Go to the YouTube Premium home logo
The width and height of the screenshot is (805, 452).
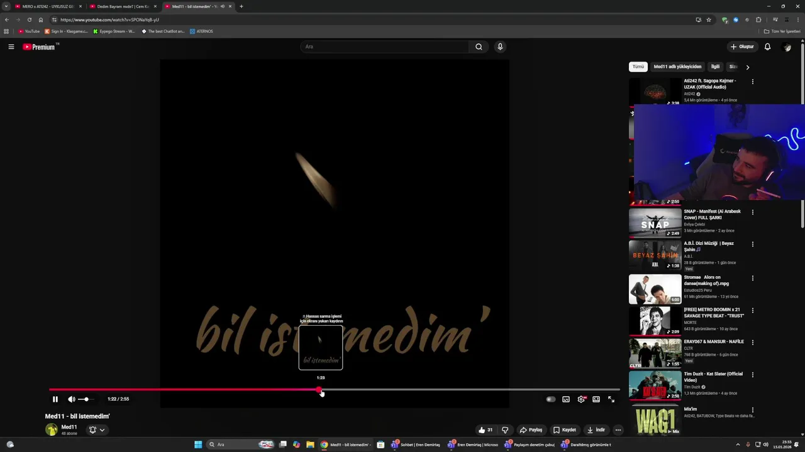click(40, 46)
